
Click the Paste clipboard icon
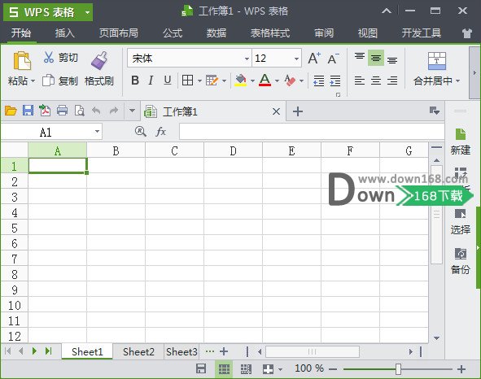click(22, 60)
